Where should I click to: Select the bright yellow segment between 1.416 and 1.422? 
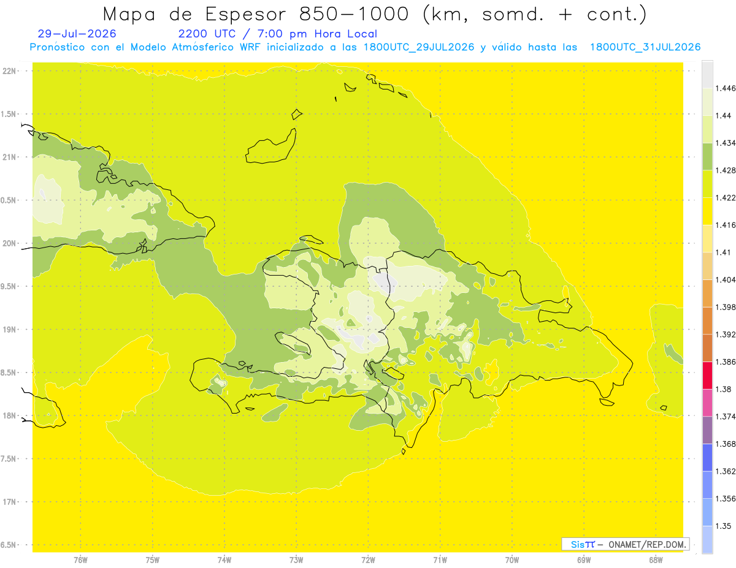707,211
